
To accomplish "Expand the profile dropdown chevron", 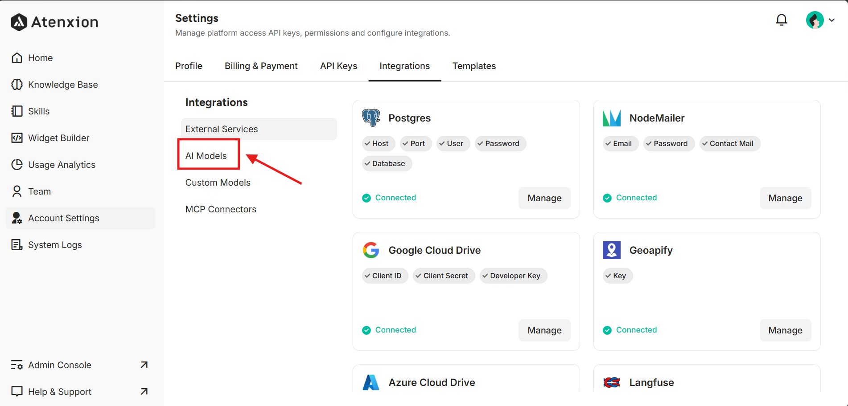I will tap(832, 20).
